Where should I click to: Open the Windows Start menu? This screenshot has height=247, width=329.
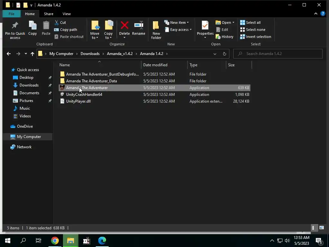(8, 241)
